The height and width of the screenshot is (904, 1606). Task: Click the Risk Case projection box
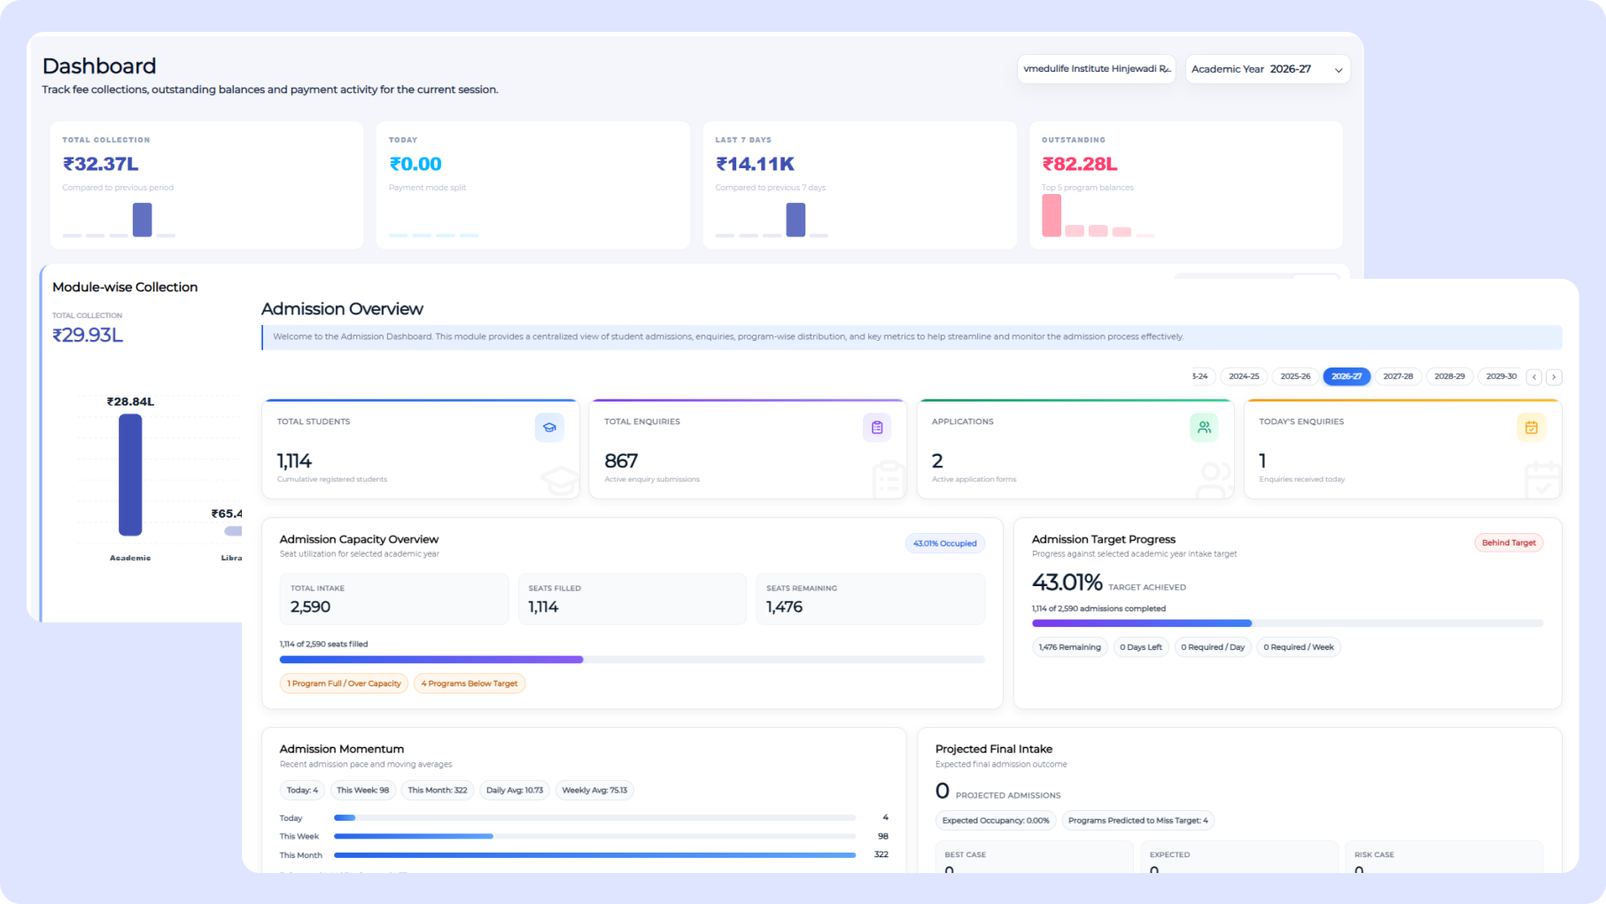(x=1444, y=857)
